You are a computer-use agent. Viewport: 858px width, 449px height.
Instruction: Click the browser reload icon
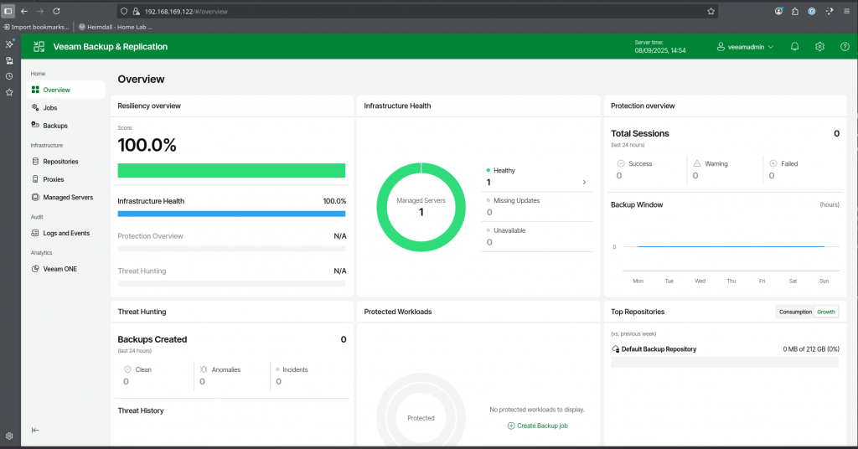pos(56,11)
